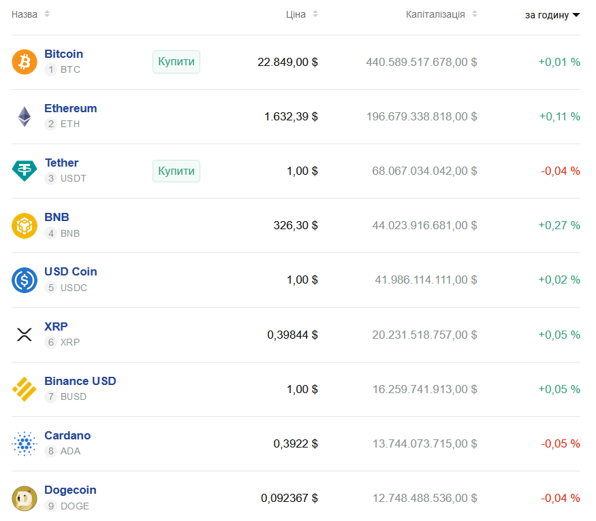The height and width of the screenshot is (521, 596).
Task: Open the Cardano logo icon
Action: (x=25, y=443)
